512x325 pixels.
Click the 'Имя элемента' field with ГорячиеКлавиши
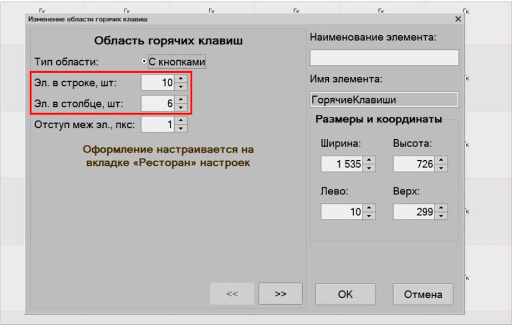tap(384, 100)
